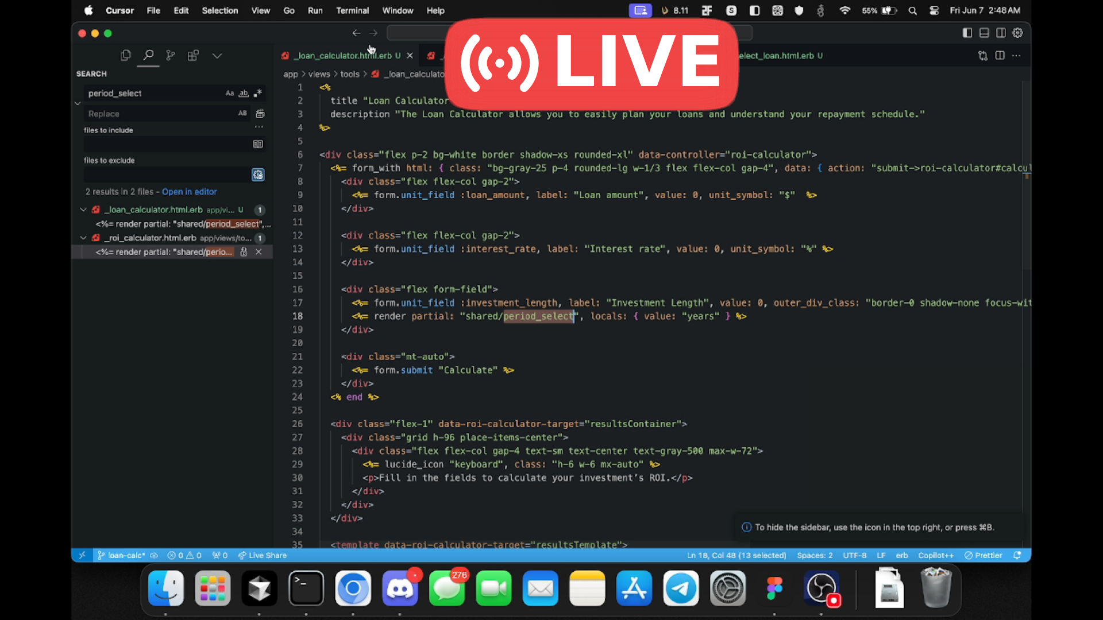Expand additional views chevron in sidebar
The image size is (1103, 620).
click(217, 56)
